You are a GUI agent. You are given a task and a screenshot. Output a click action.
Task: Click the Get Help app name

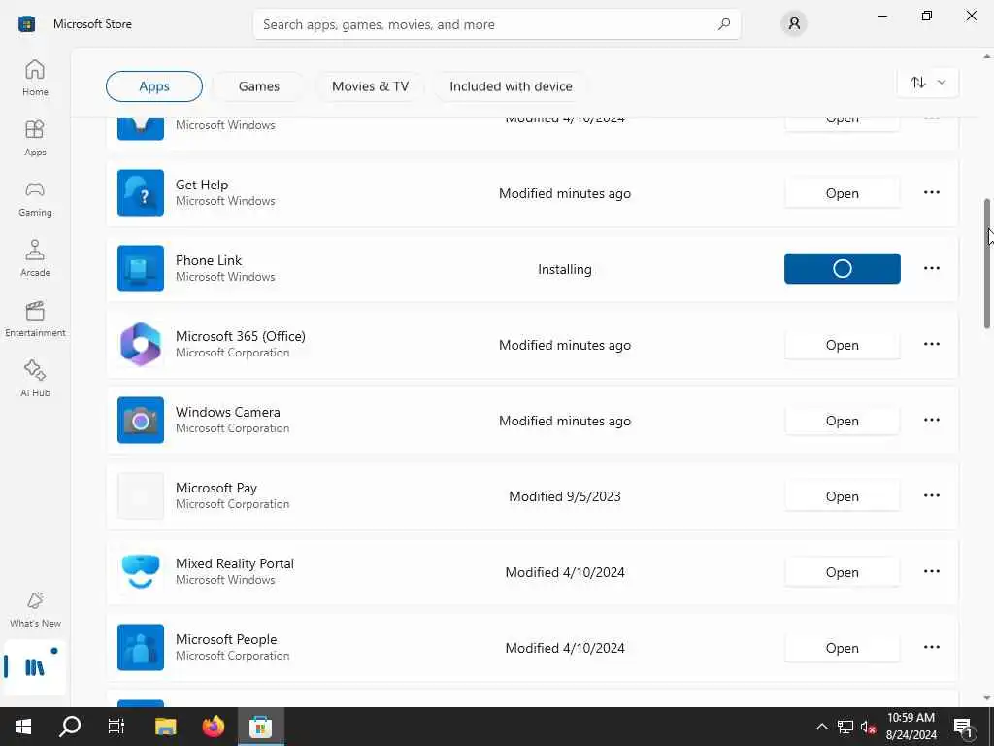202,185
